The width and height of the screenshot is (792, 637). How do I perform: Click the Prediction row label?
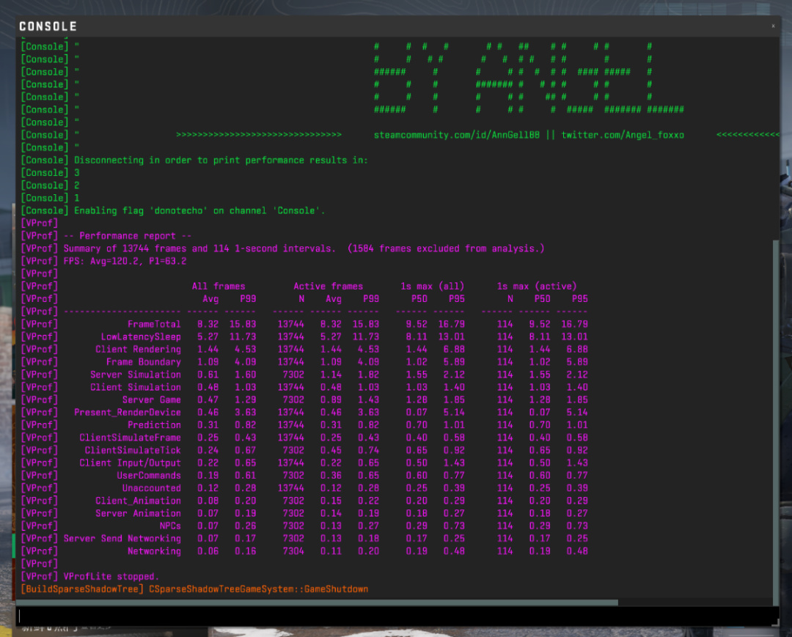point(154,425)
